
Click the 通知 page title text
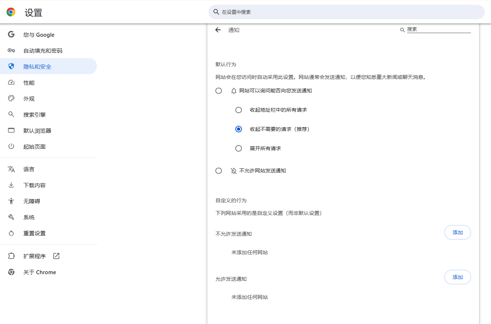tap(234, 30)
